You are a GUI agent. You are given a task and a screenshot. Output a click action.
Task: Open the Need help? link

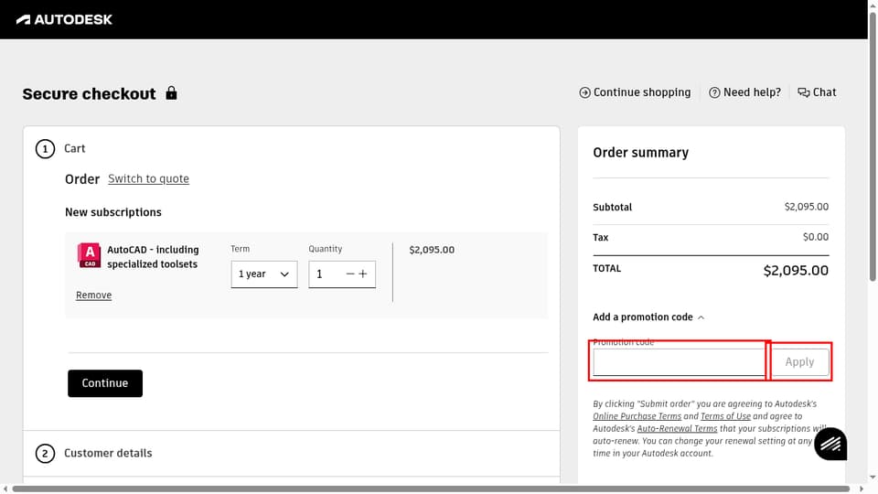coord(744,92)
